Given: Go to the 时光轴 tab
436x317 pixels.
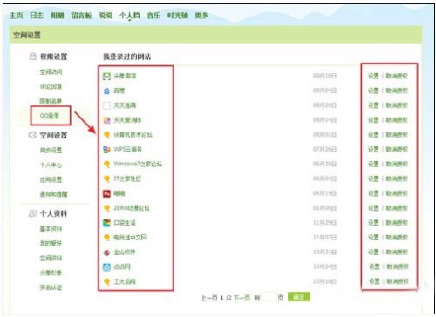Looking at the screenshot, I should pyautogui.click(x=178, y=16).
